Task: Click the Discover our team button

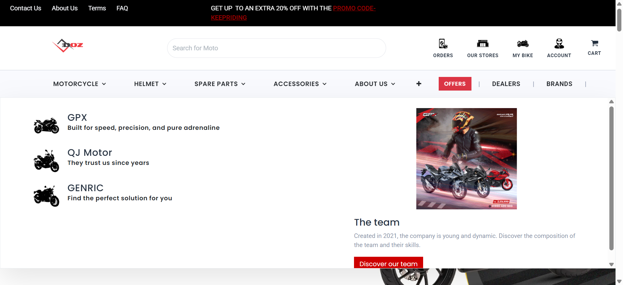Action: pos(388,263)
